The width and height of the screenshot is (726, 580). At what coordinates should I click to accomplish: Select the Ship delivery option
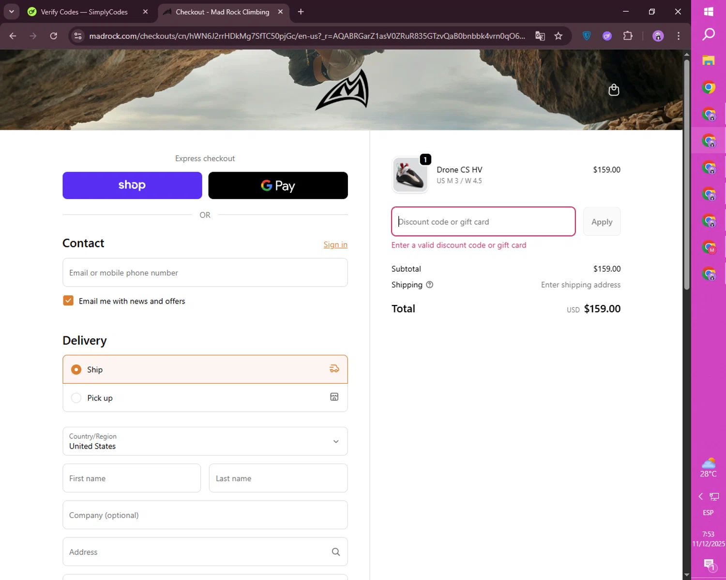pos(205,369)
